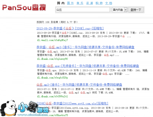Open the 李宗盛-山丘.ape-[无损音乐] result link
The width and height of the screenshot is (153, 117).
(x=88, y=66)
